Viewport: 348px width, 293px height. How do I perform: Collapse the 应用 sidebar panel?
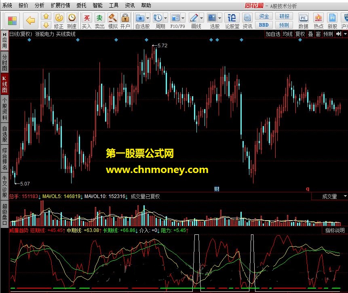pyautogui.click(x=4, y=40)
